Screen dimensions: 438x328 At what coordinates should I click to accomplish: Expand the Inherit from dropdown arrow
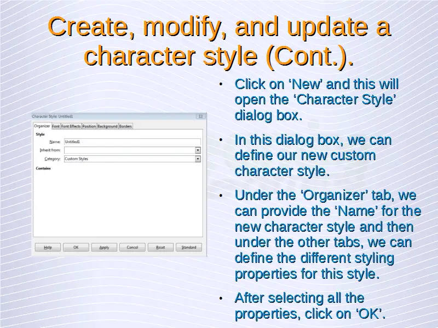pos(198,150)
